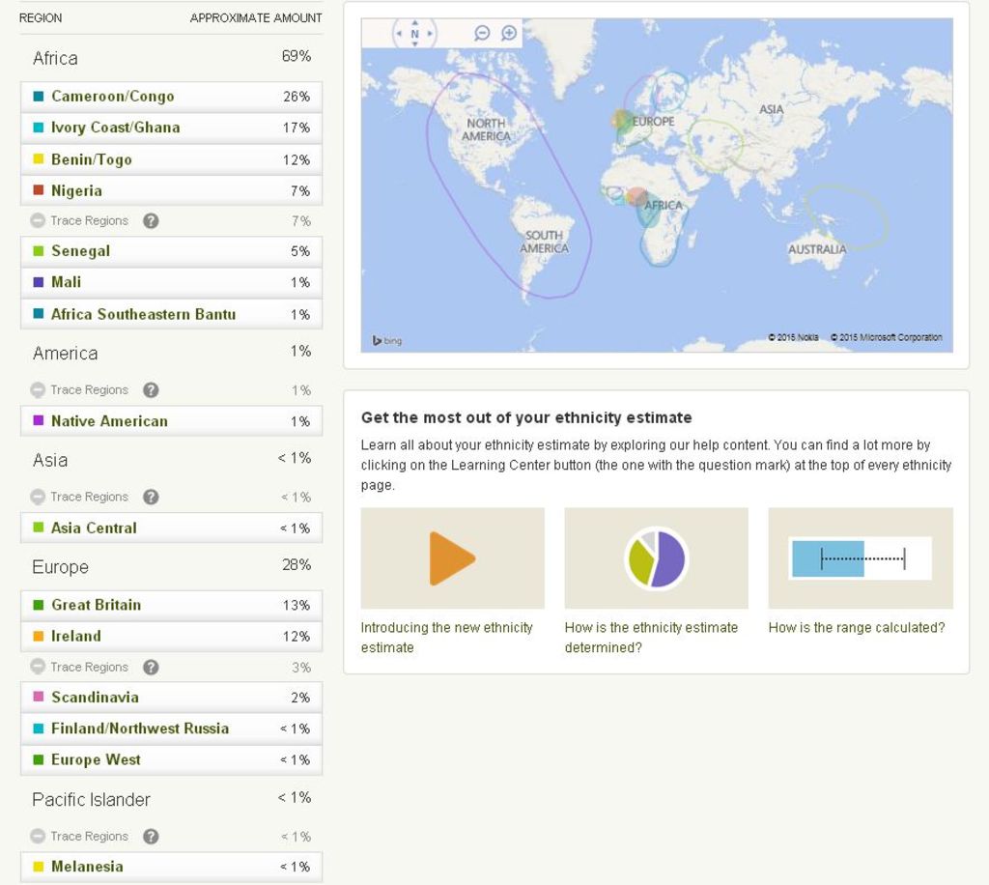Click the Africa 69% heading

point(172,58)
